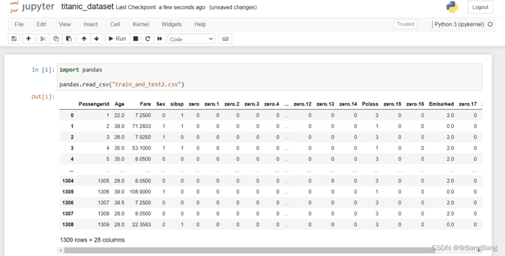
Task: Restart kernel and run all cells icon
Action: [x=160, y=38]
